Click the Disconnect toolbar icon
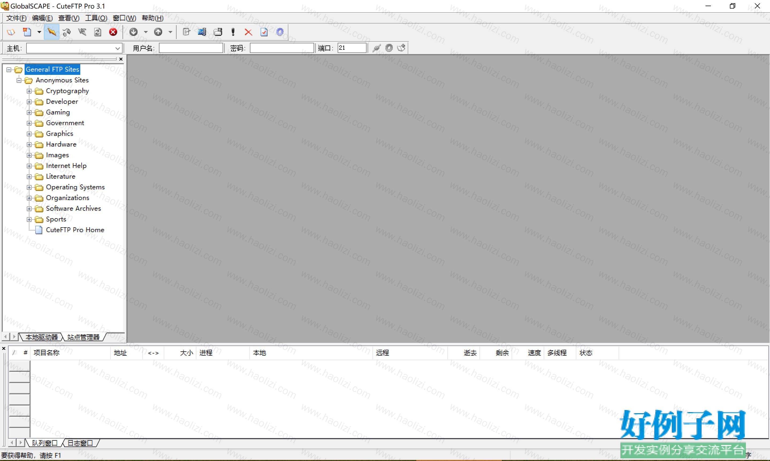 (82, 32)
